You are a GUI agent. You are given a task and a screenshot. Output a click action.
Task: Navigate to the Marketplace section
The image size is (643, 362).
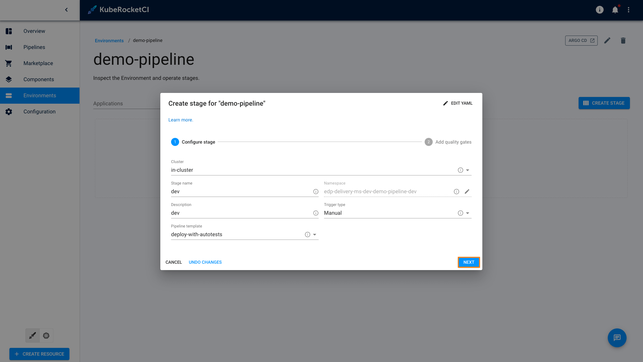tap(38, 63)
